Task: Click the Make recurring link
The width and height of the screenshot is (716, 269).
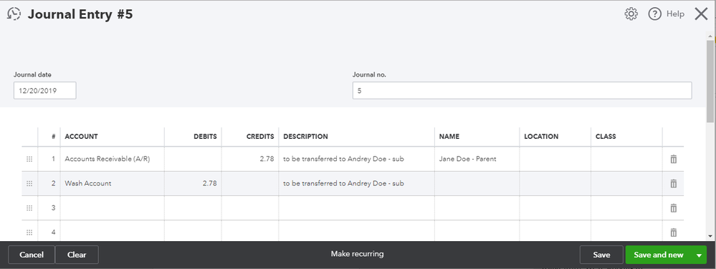Action: click(357, 253)
